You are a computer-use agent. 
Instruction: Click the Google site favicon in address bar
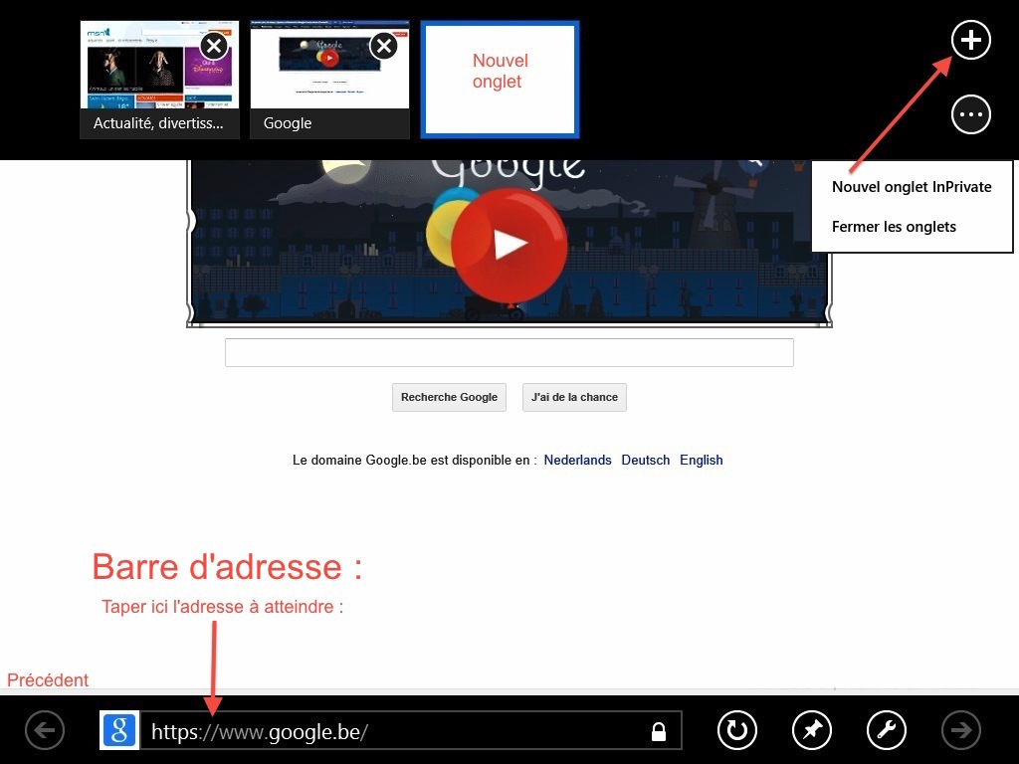[119, 730]
